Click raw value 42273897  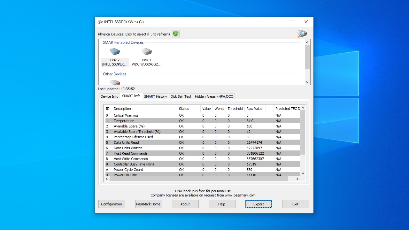point(254,148)
